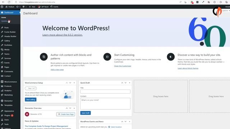
Task: Open Events in admin bar
Action: (x=54, y=7)
